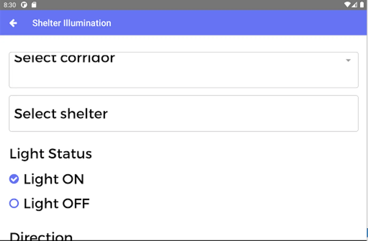Click the corridor dropdown arrow
This screenshot has width=368, height=241.
click(348, 61)
